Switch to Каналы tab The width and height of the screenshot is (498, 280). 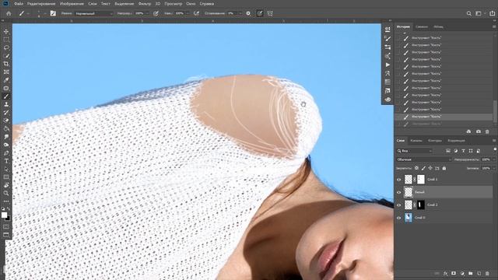416,140
